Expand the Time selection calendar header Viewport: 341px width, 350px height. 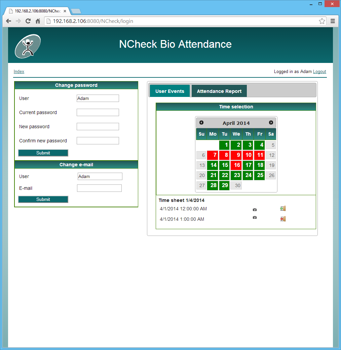[x=236, y=107]
